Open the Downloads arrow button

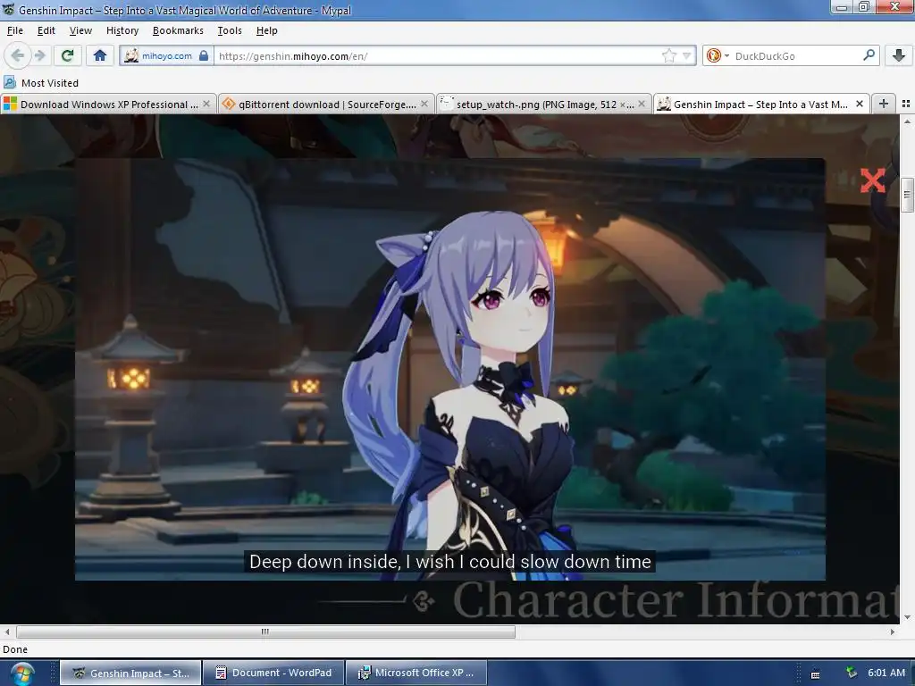(x=899, y=55)
